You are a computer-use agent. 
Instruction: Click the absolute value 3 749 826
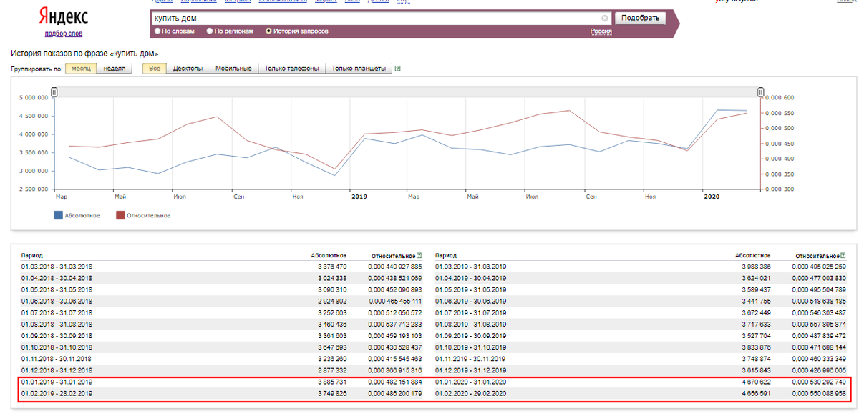[x=331, y=393]
